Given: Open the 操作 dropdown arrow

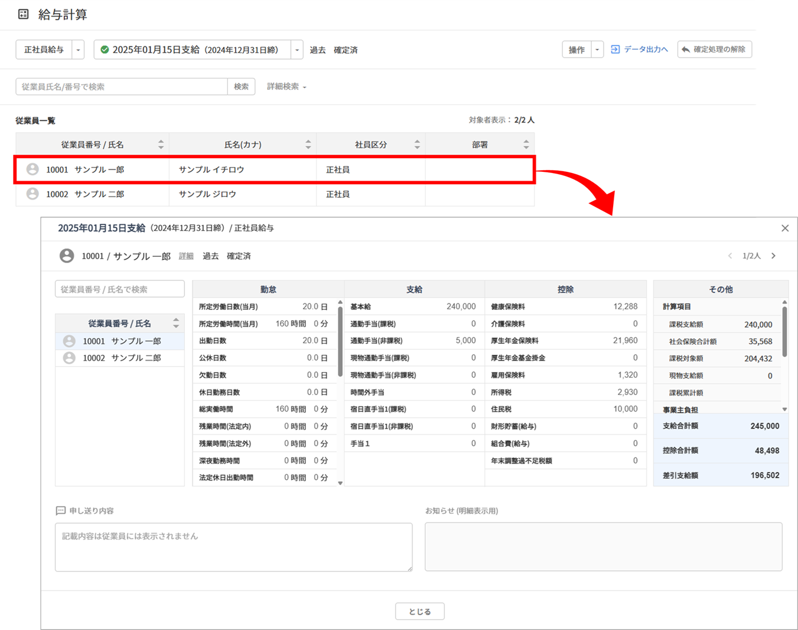Looking at the screenshot, I should (597, 50).
